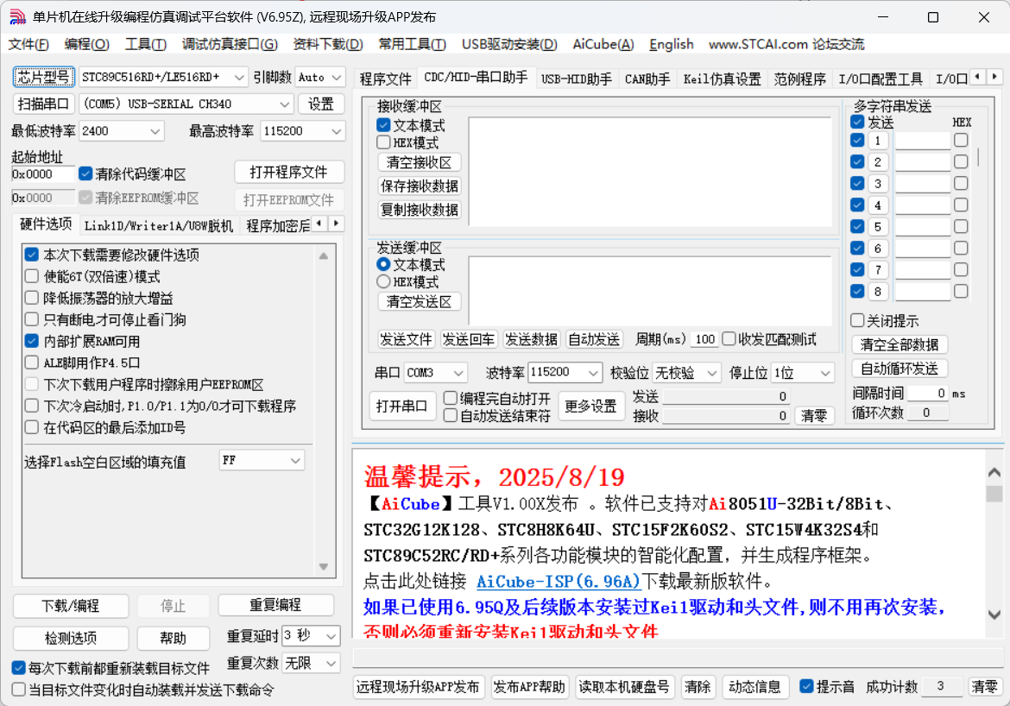
Task: Open the chip model dropdown STC89C516RD+
Action: 163,78
